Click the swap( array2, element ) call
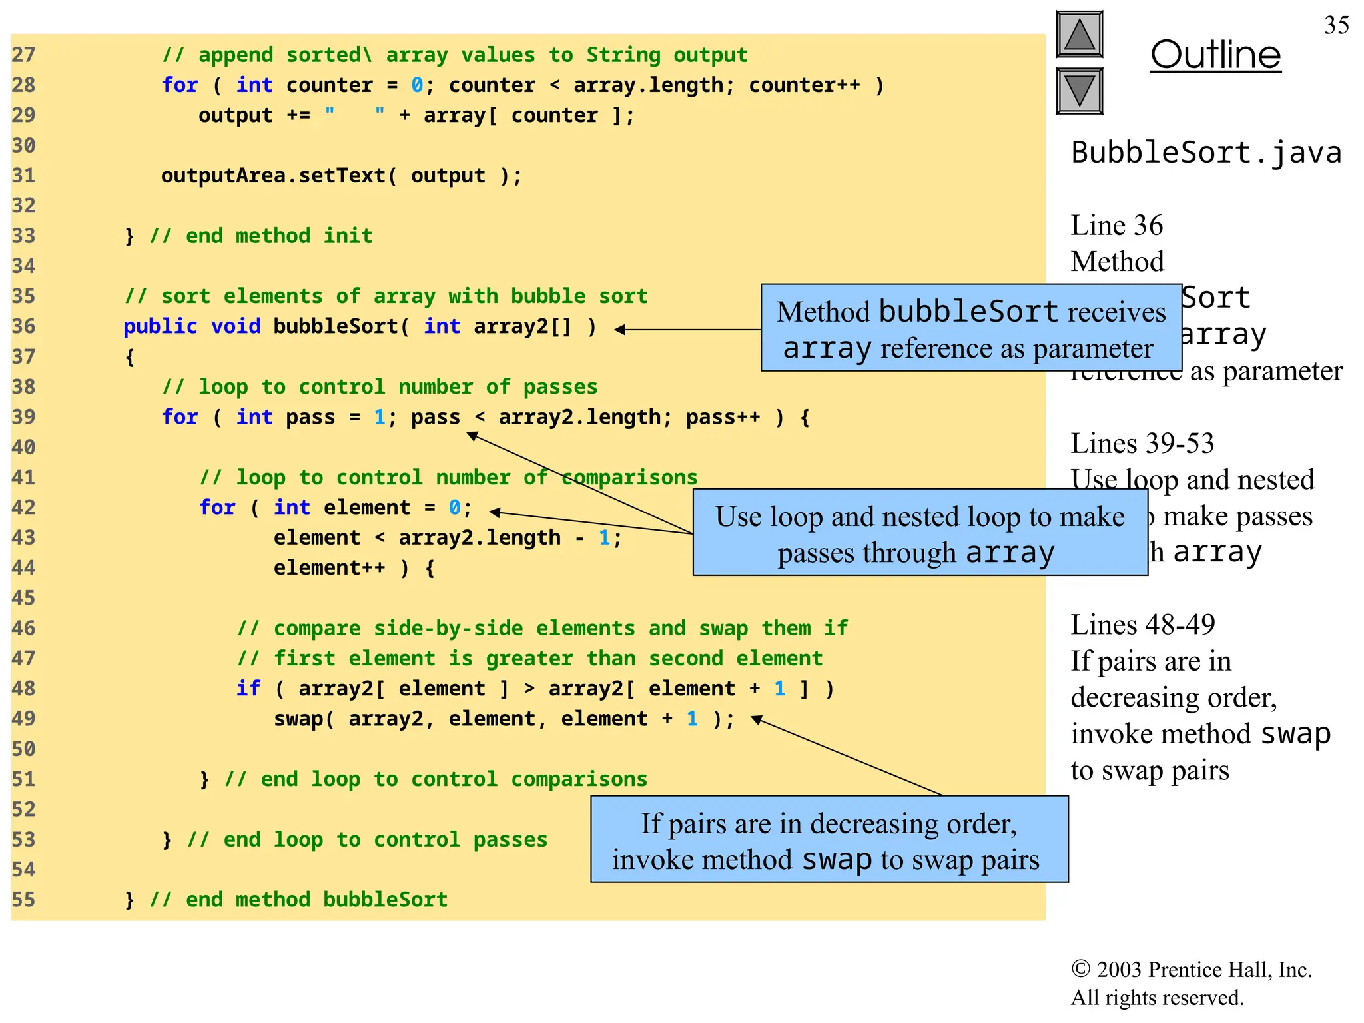This screenshot has height=1023, width=1364. point(504,719)
